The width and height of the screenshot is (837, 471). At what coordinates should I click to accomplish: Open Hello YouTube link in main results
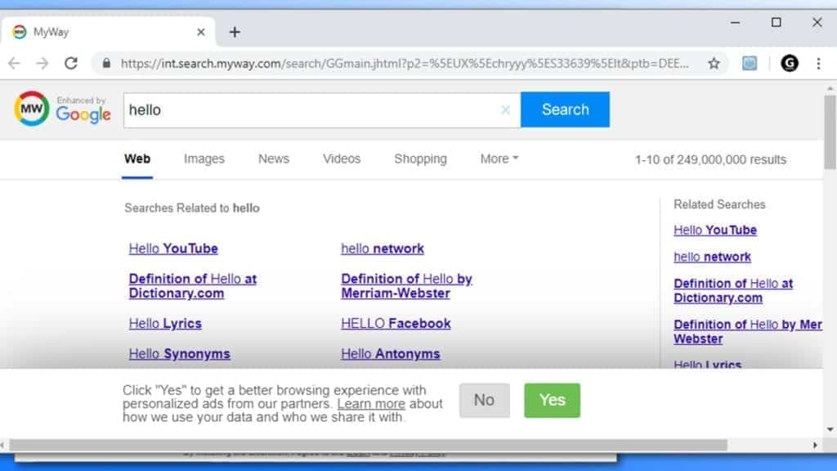173,249
